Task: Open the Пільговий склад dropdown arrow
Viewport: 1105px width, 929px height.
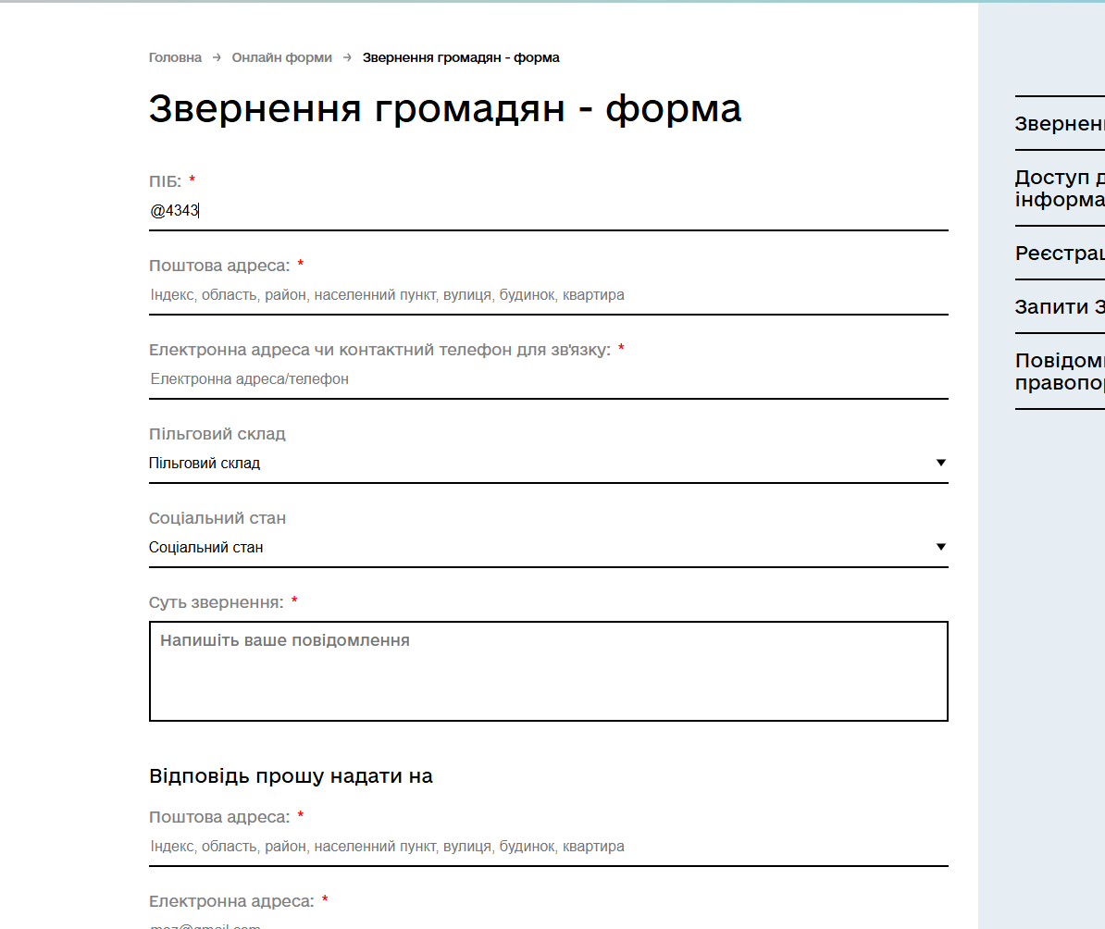Action: click(x=940, y=463)
